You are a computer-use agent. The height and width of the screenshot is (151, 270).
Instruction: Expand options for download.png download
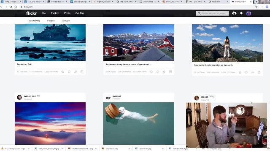point(129,148)
